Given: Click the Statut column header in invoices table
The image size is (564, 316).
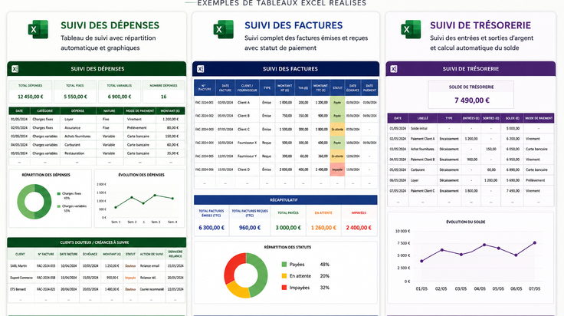Looking at the screenshot, I should pos(337,87).
